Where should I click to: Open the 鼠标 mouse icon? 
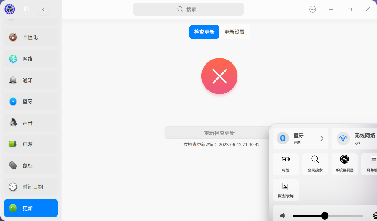(x=13, y=165)
